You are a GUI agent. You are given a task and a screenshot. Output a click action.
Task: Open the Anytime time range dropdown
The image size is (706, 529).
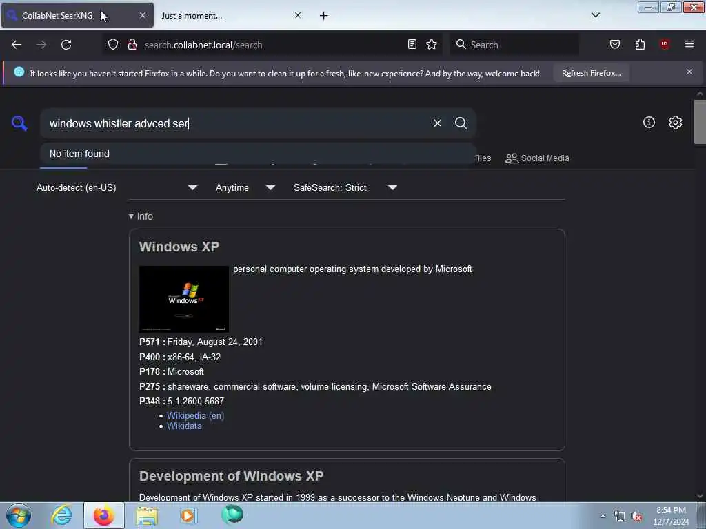coord(245,187)
